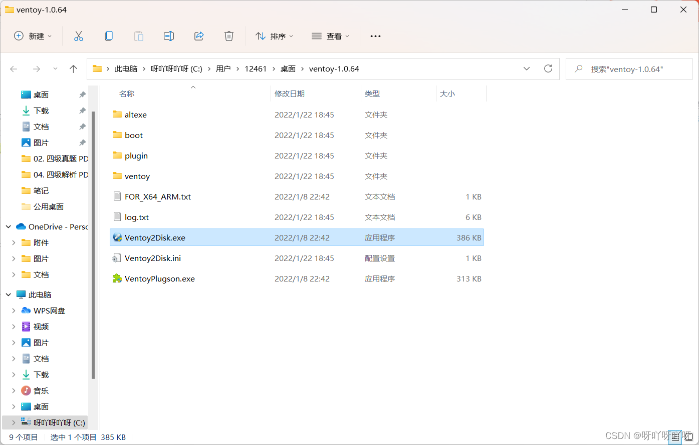The image size is (699, 445).
Task: Refresh the current folder view
Action: click(548, 68)
